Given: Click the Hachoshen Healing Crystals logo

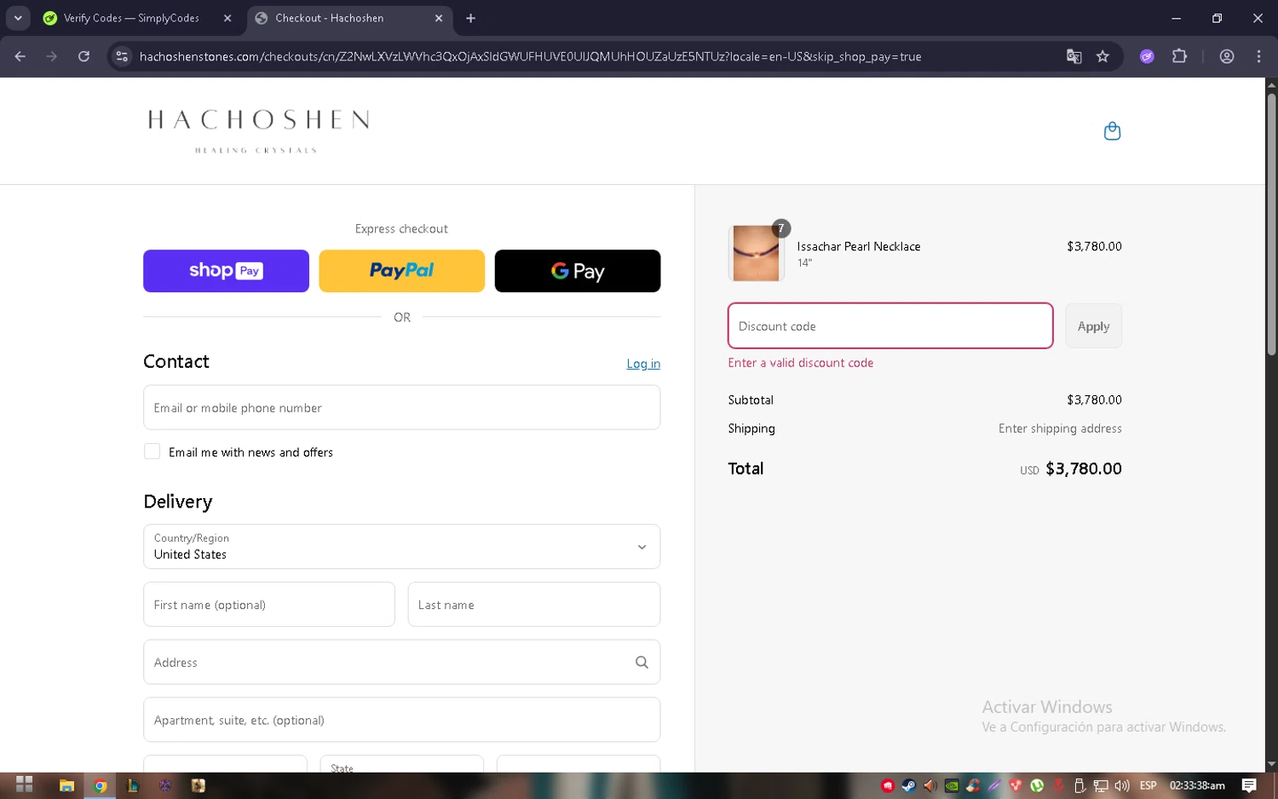Looking at the screenshot, I should (x=258, y=130).
